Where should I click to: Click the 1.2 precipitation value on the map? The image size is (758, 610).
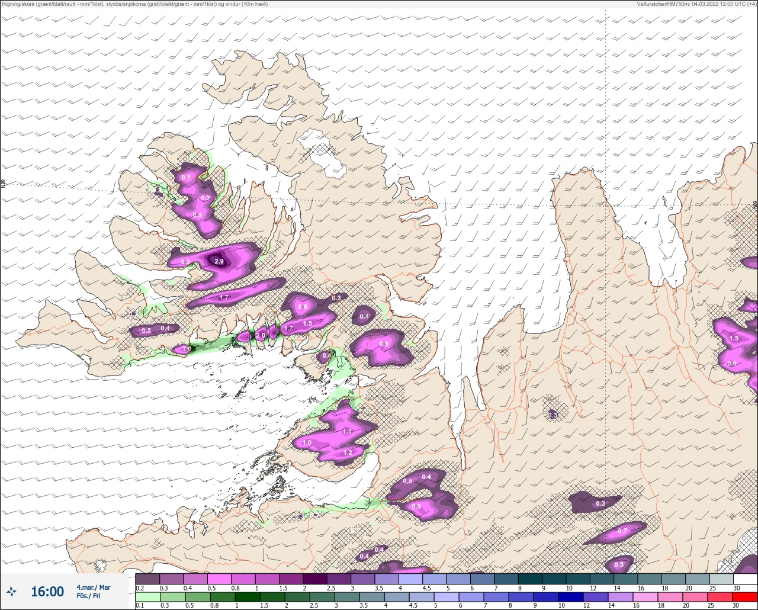click(348, 452)
